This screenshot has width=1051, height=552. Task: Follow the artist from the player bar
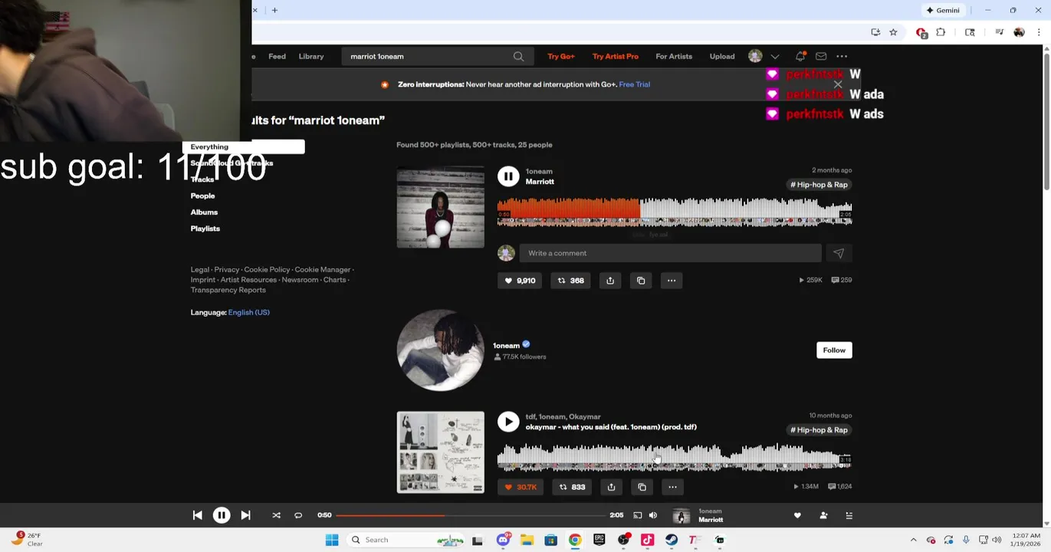[823, 516]
